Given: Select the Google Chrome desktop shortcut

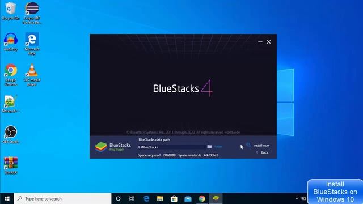Looking at the screenshot, I should click(11, 75).
